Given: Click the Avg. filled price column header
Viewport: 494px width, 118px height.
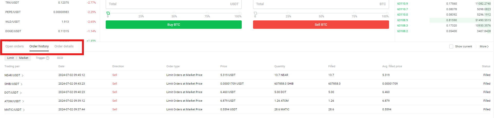Looking at the screenshot, I should click(392, 66).
